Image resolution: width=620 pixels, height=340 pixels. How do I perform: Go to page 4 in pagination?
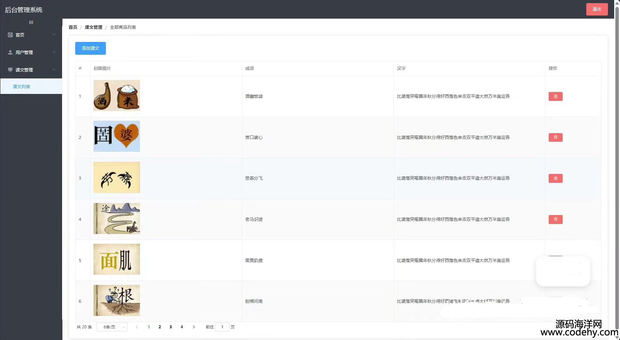pyautogui.click(x=181, y=327)
